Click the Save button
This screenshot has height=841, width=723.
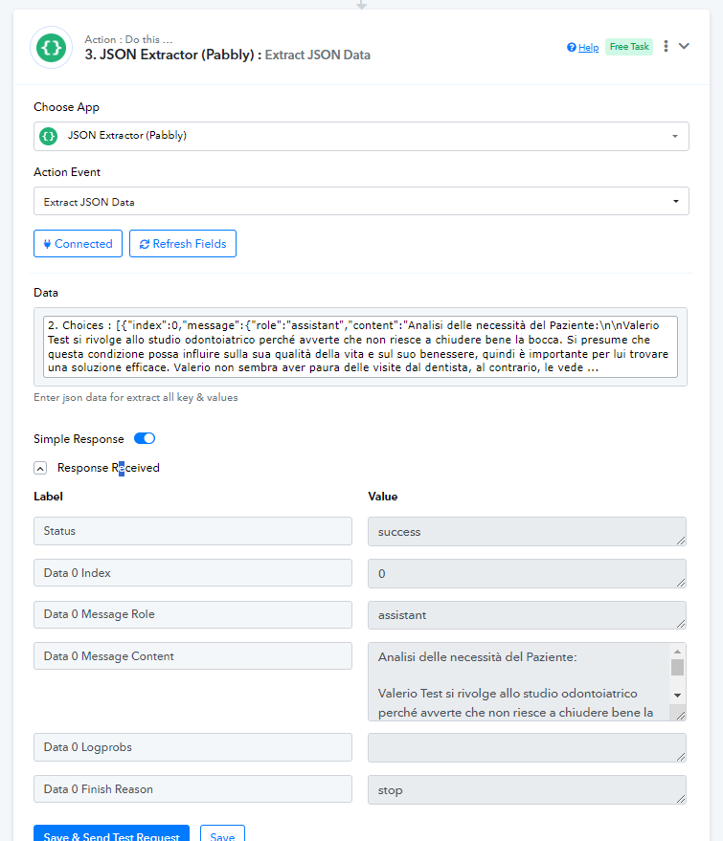pos(222,834)
